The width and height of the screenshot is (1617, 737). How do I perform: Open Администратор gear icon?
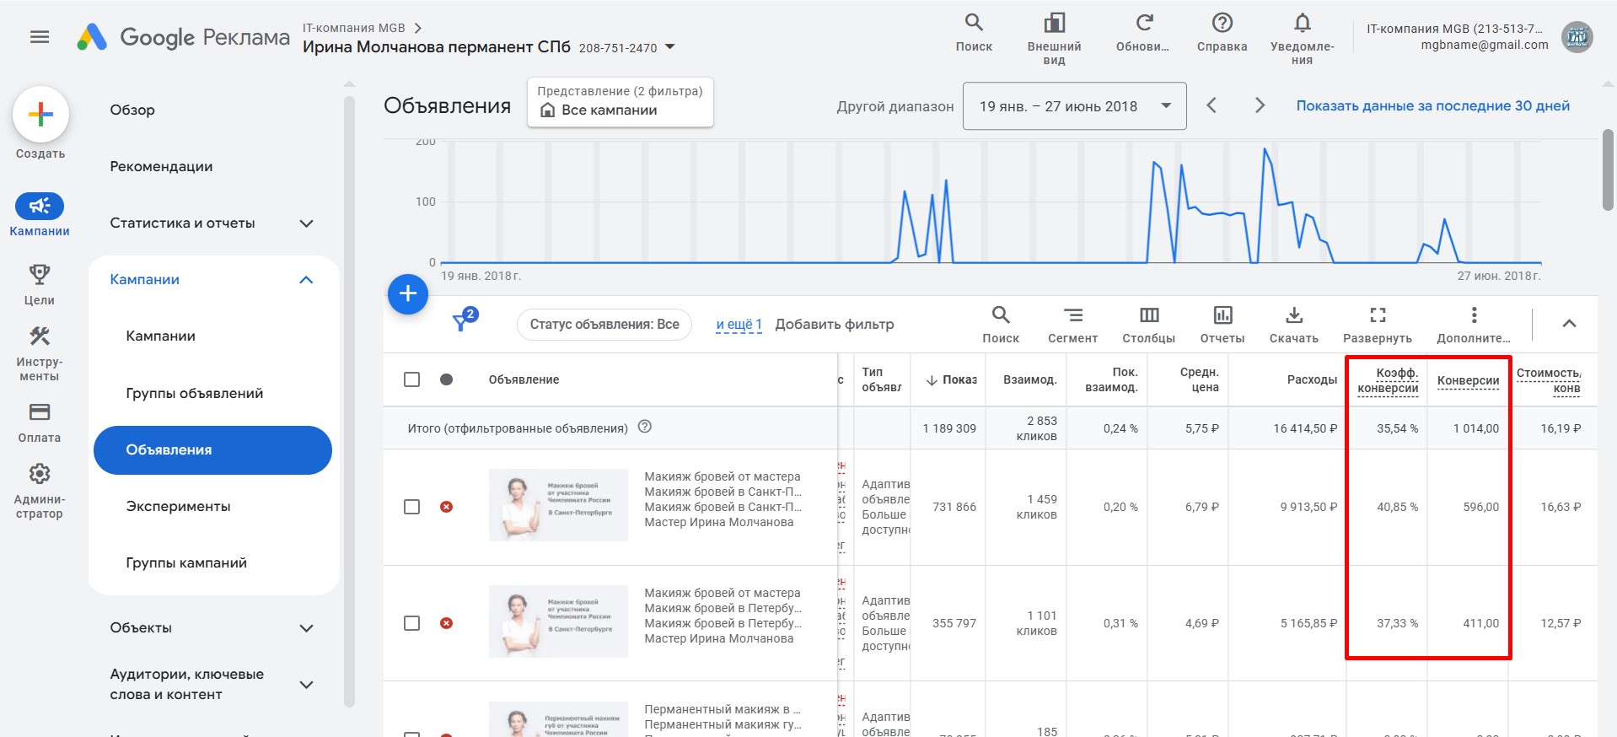(x=40, y=473)
